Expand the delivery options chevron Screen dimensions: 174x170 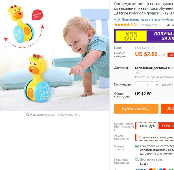(138, 72)
